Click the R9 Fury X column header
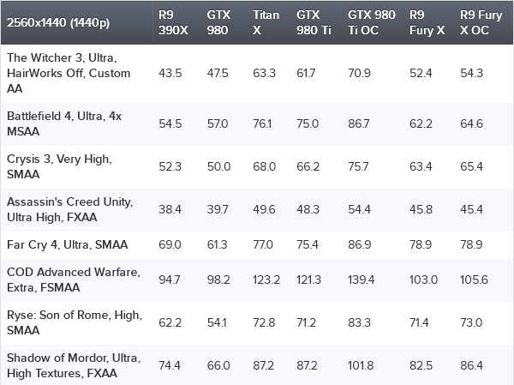 click(x=427, y=22)
